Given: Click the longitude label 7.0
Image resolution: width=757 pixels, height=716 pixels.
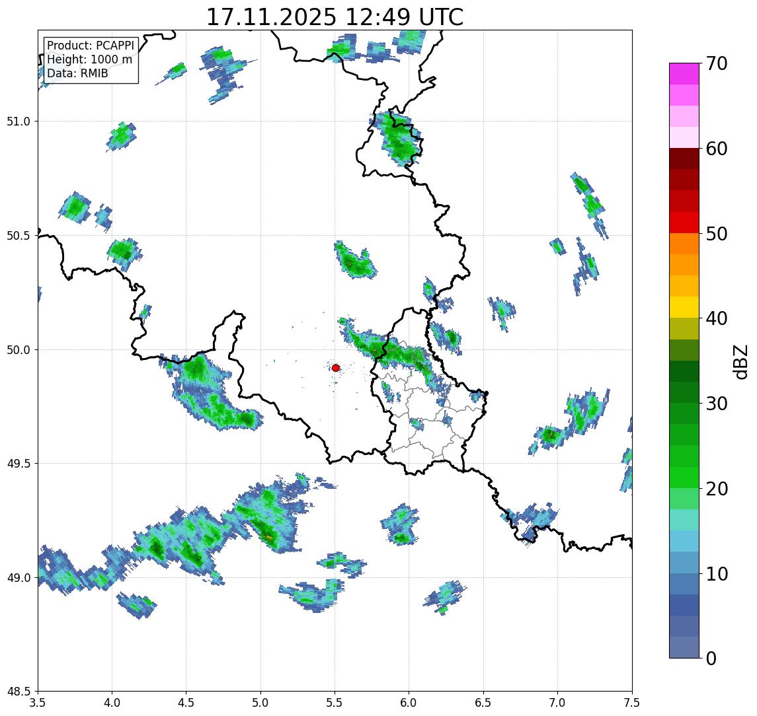Looking at the screenshot, I should click(x=557, y=703).
